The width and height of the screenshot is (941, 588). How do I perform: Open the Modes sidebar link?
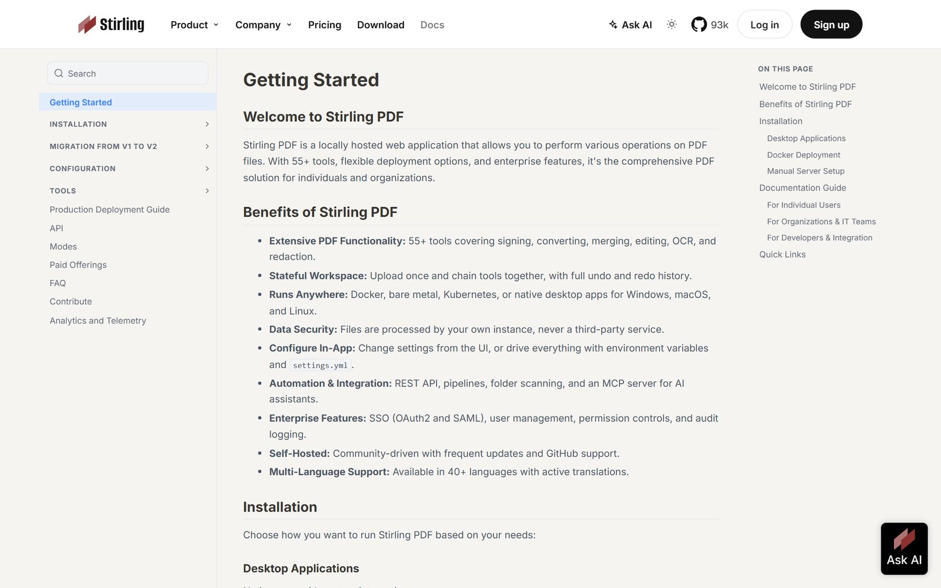point(63,246)
